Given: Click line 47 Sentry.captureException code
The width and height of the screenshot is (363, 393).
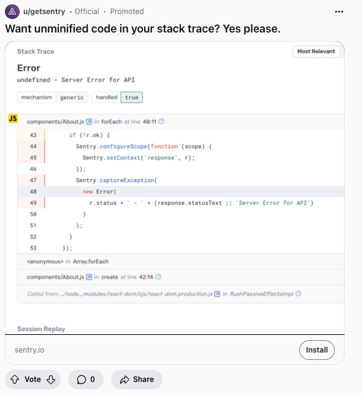Looking at the screenshot, I should click(117, 180).
